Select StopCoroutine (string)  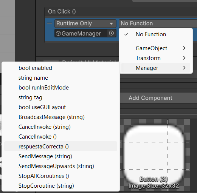[x=60, y=186]
